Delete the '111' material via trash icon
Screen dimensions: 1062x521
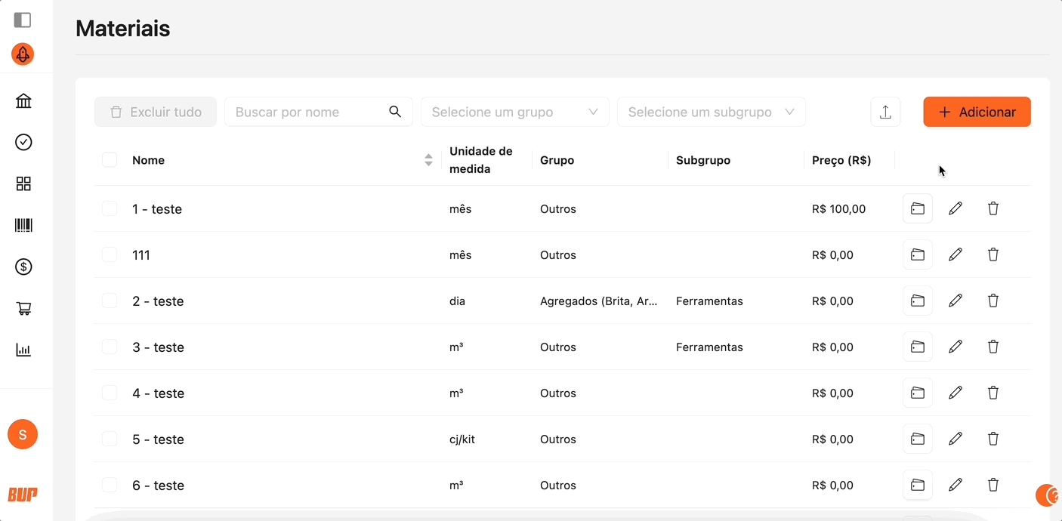pyautogui.click(x=993, y=254)
